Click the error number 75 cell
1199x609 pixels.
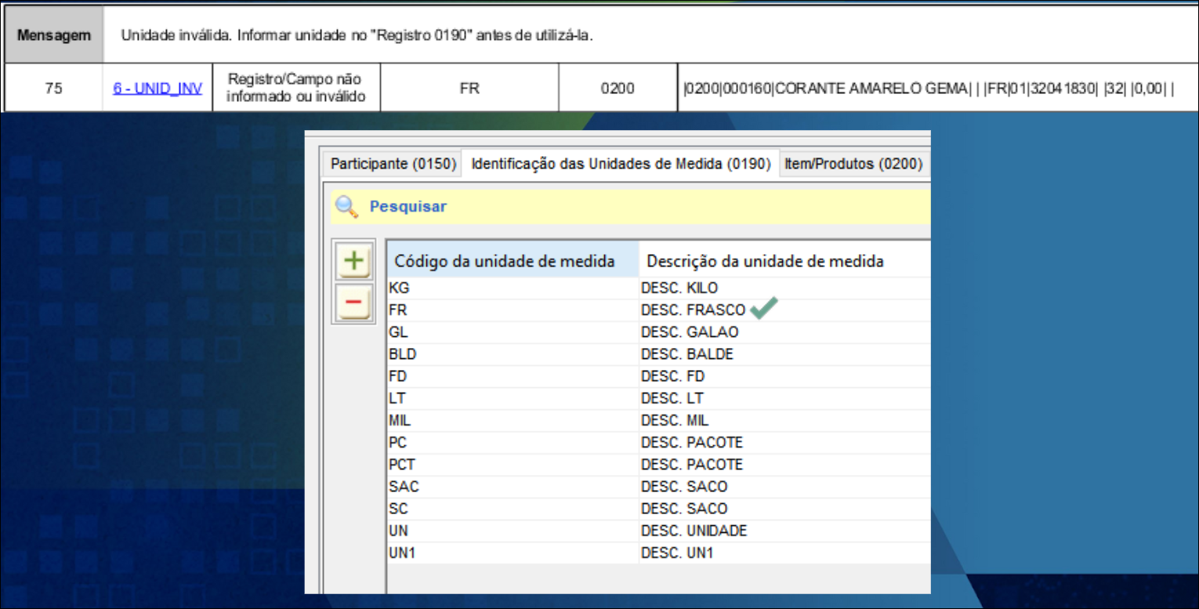pos(54,89)
